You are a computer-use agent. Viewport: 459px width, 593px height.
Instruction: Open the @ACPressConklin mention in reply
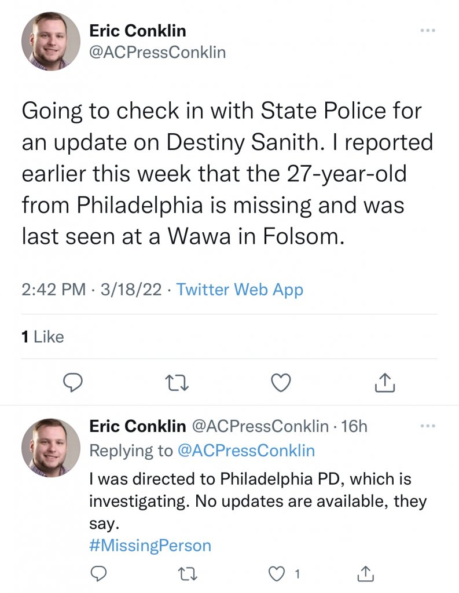[244, 451]
